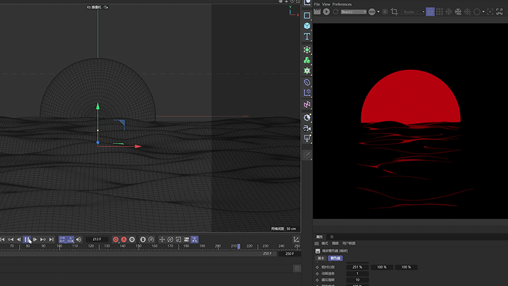The width and height of the screenshot is (508, 286).
Task: Click the grid buckets progressive icon
Action: tap(439, 11)
